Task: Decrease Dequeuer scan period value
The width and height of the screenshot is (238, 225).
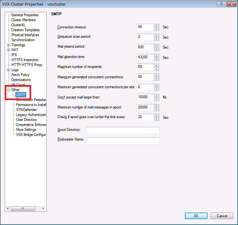Action: pos(156,39)
